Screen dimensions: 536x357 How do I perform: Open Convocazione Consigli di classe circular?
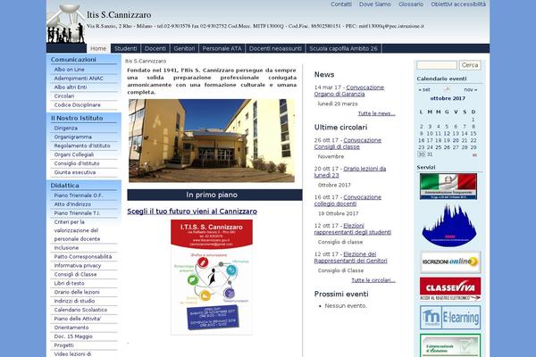348,144
